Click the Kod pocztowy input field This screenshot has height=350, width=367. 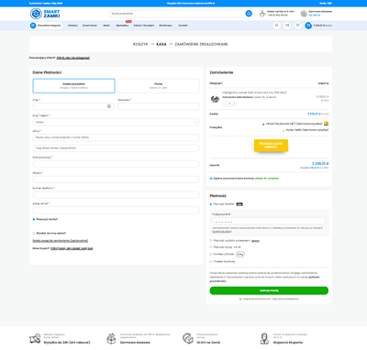click(117, 164)
